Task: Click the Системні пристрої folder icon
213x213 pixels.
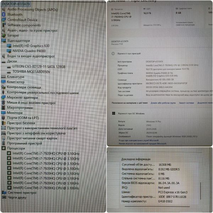Action: [x=4, y=192]
